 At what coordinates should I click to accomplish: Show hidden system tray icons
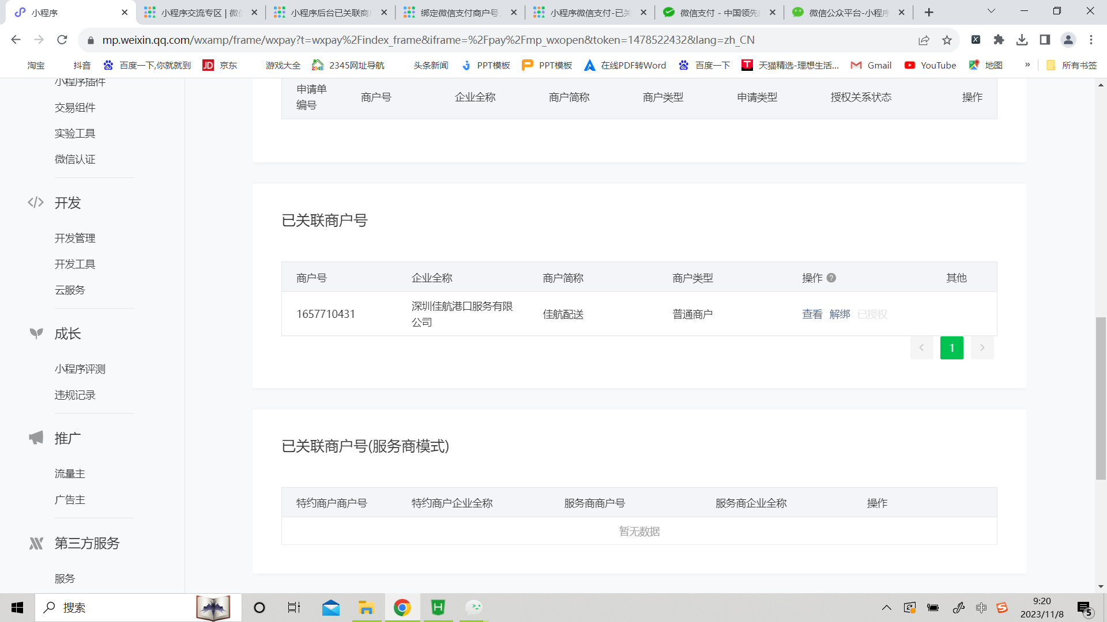click(x=887, y=608)
